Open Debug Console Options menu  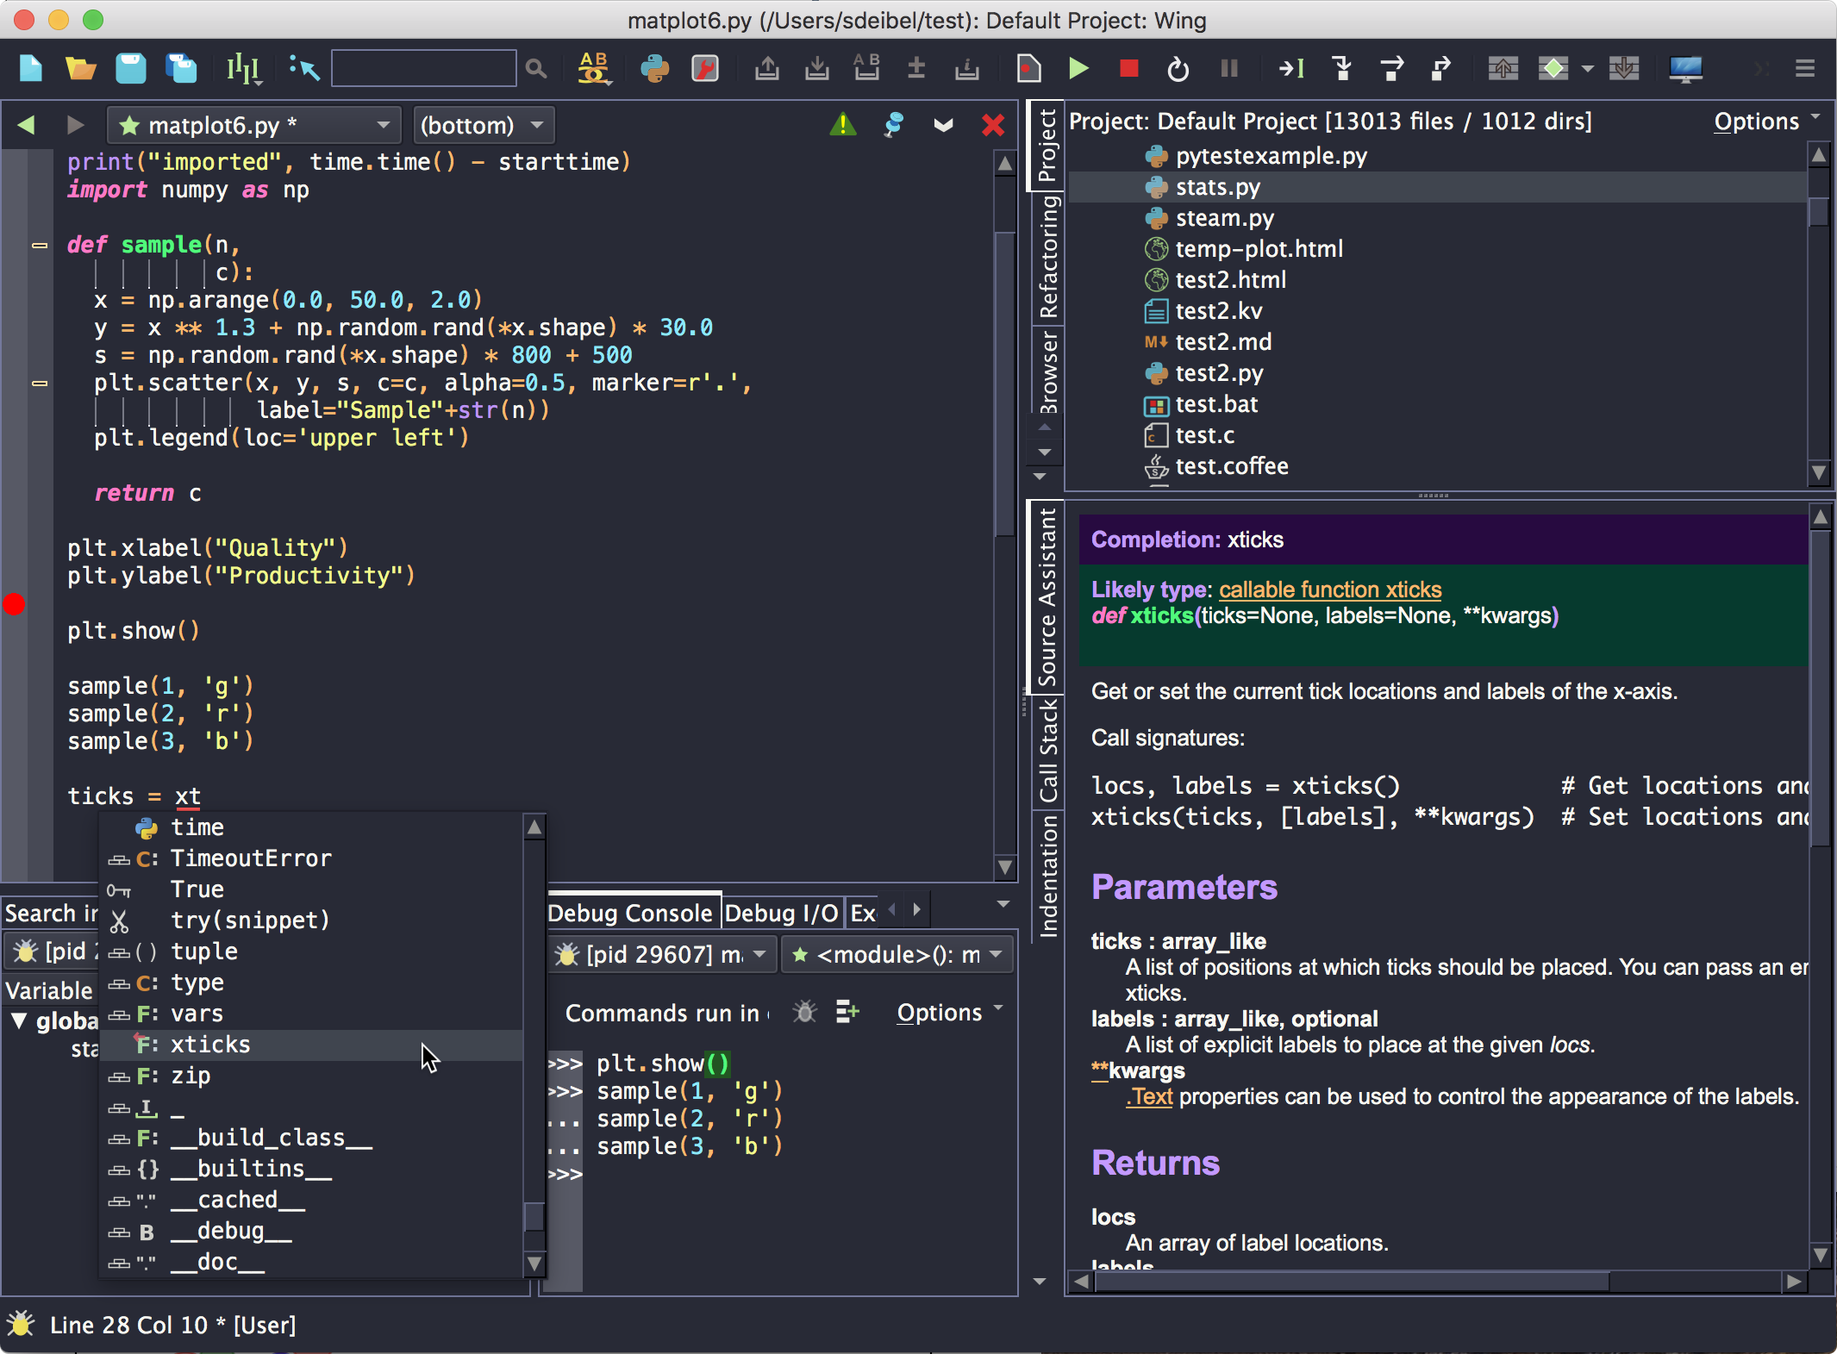(x=949, y=1013)
